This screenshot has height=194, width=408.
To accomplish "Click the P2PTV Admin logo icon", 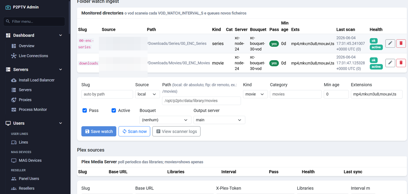I will coord(8,7).
